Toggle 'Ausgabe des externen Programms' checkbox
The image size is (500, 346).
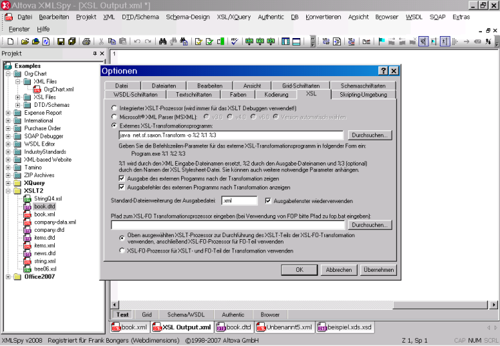click(x=122, y=178)
